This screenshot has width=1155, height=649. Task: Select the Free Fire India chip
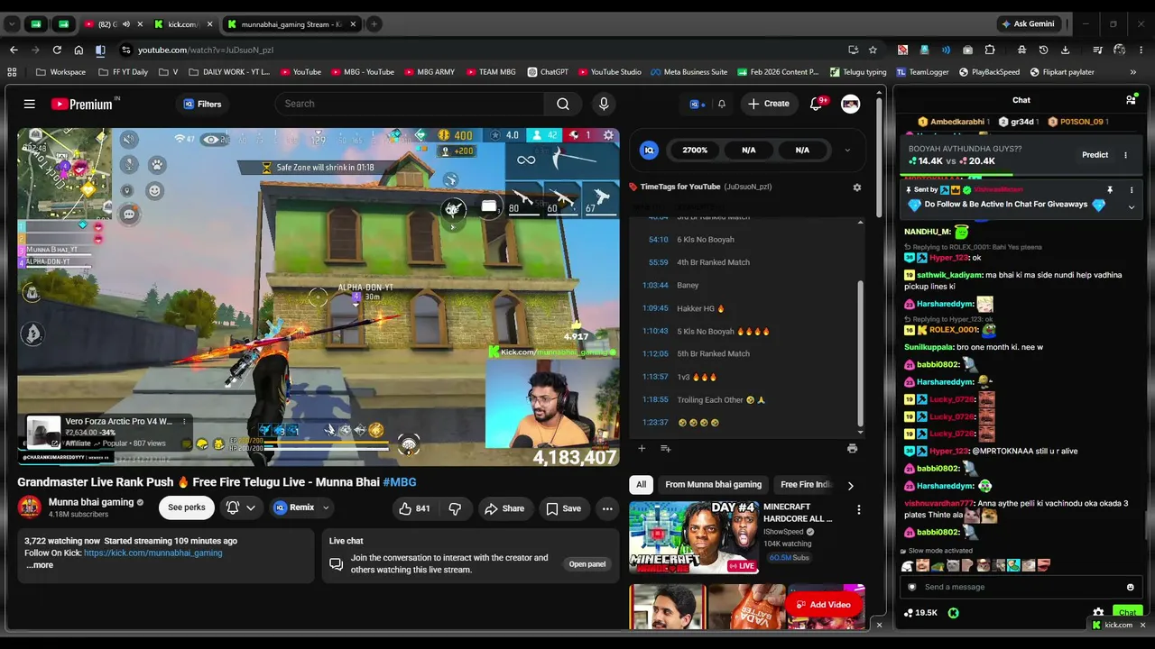[805, 485]
